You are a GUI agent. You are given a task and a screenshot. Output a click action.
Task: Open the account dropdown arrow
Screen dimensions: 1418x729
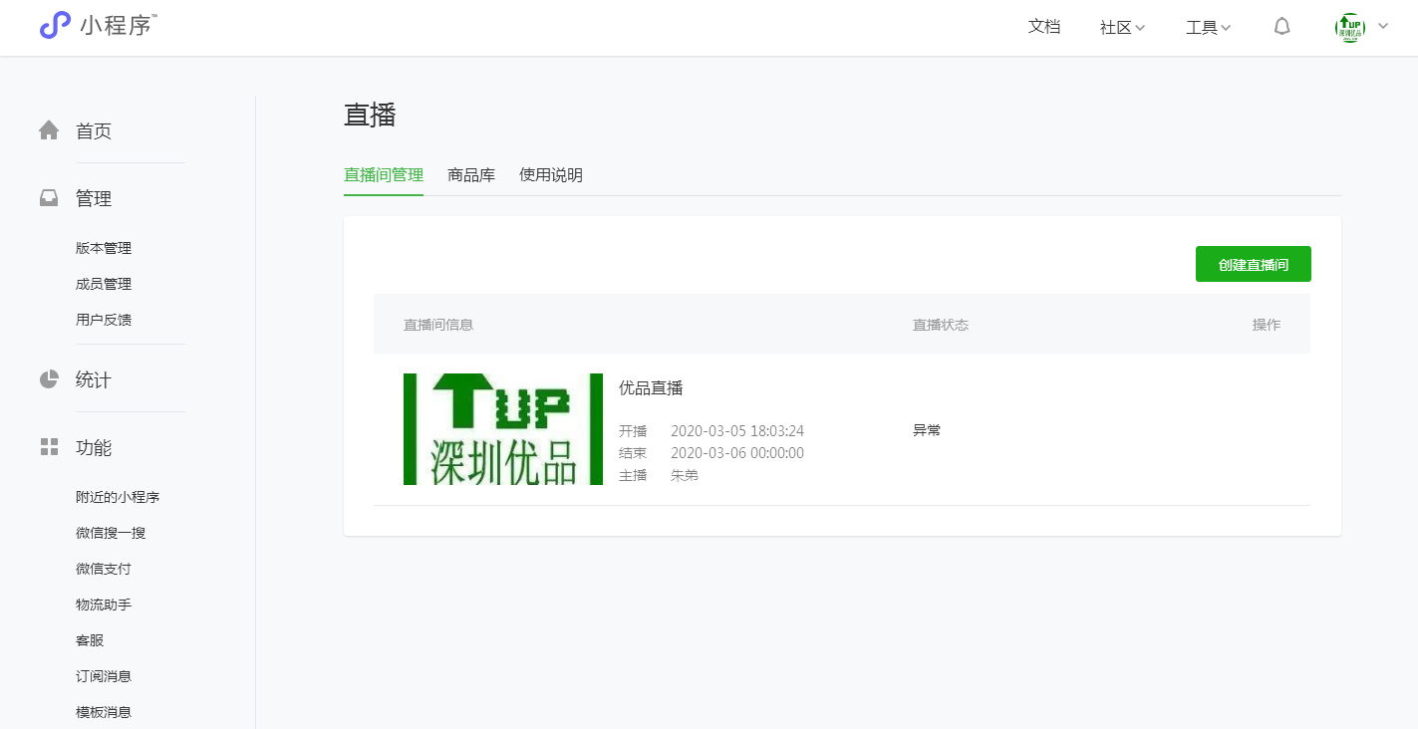click(1383, 26)
